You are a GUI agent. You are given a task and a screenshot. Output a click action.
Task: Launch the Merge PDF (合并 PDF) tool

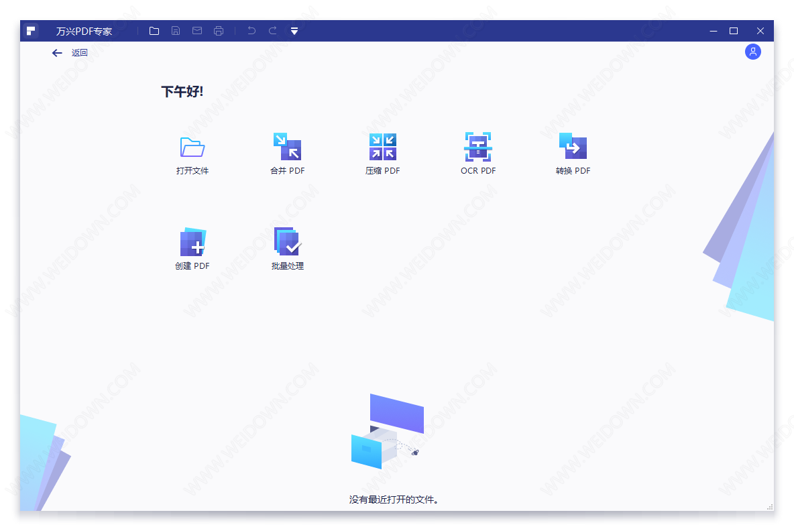(287, 147)
